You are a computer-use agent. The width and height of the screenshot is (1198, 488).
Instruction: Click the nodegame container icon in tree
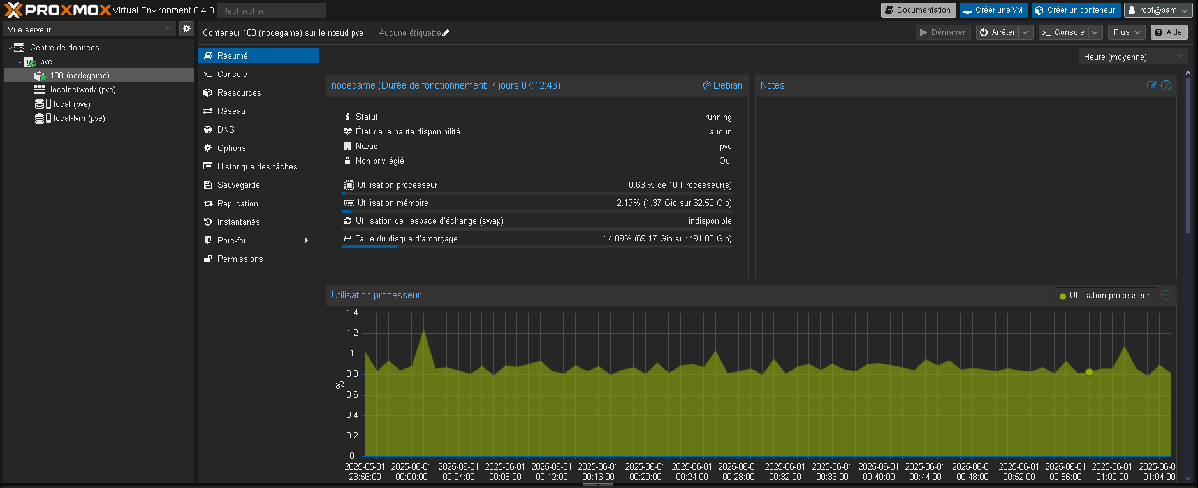[x=40, y=76]
